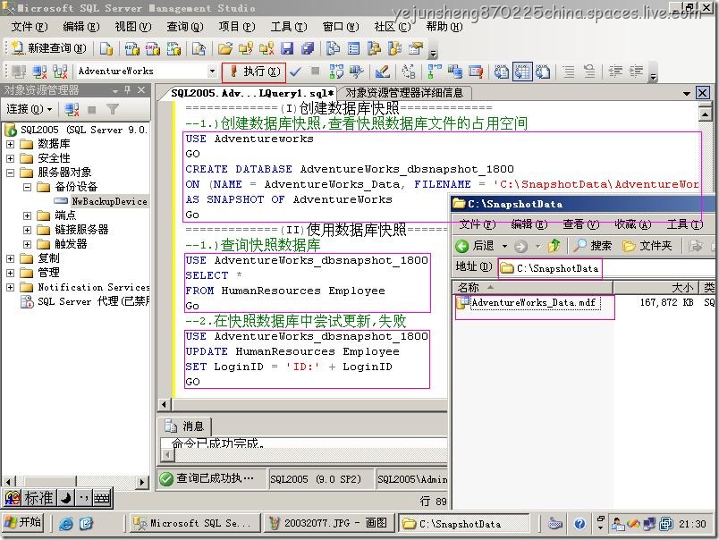Toggle Include Actual Execution Plan
719x540 pixels.
click(435, 72)
